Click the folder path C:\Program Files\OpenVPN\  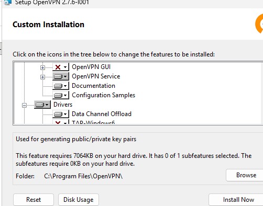[x=83, y=176]
